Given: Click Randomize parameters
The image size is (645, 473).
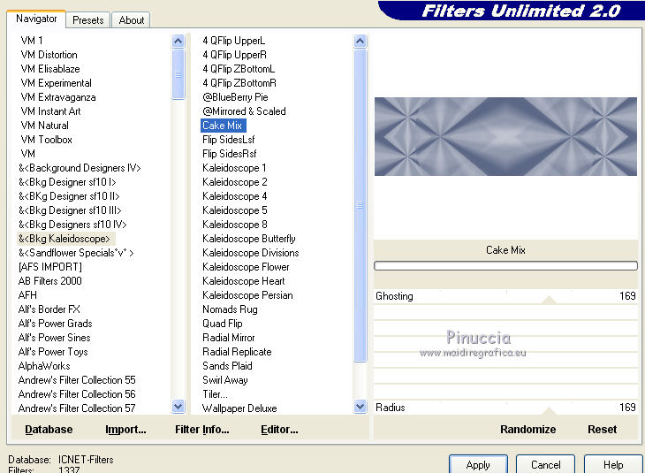Looking at the screenshot, I should click(x=527, y=430).
